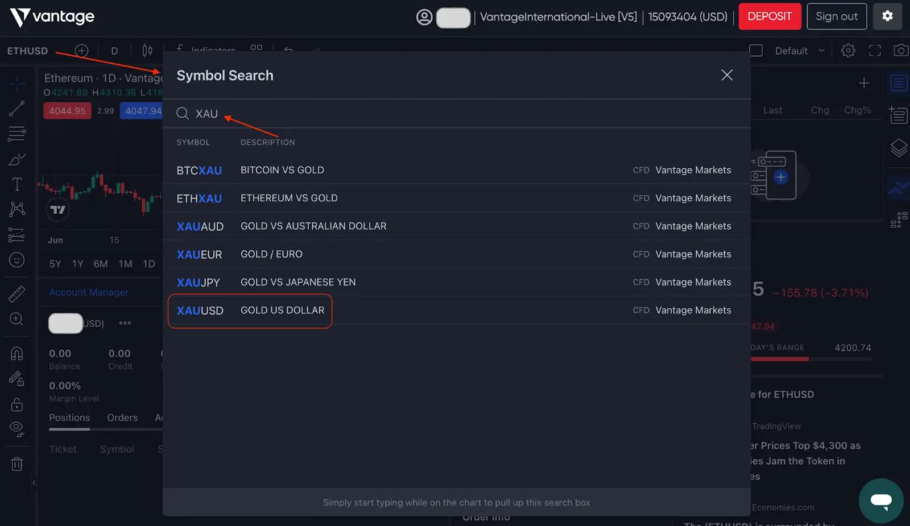Screen dimensions: 910x526
Task: Click the trash remove drawings icon
Action: [x=16, y=464]
